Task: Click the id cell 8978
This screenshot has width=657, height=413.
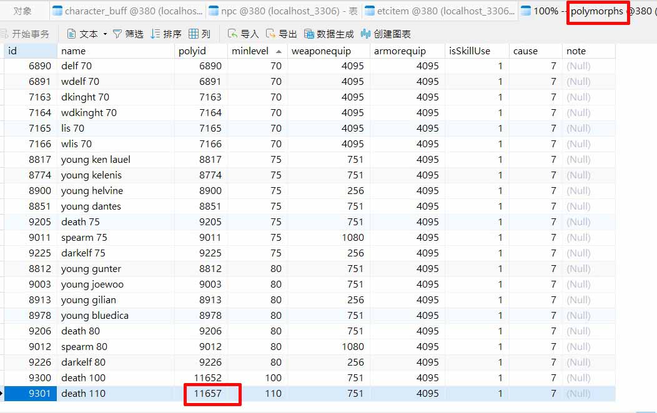Action: [x=31, y=316]
